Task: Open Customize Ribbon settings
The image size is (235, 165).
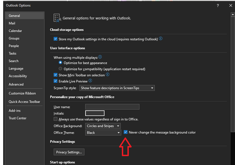Action: [25, 93]
